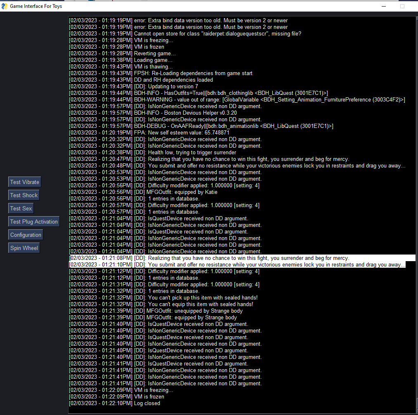Click 'MFGOutfit: equipped by Strange body' line
418x415 pixels.
point(153,318)
